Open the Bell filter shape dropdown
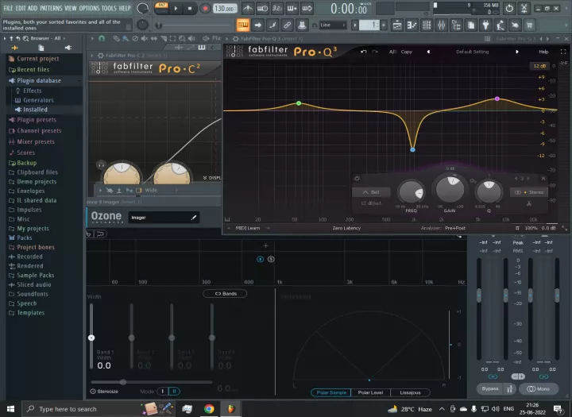Image resolution: width=572 pixels, height=417 pixels. (x=371, y=192)
